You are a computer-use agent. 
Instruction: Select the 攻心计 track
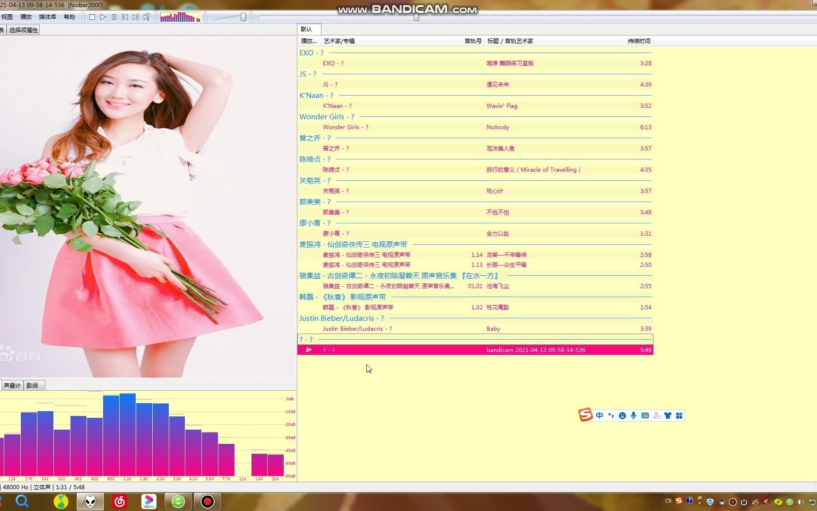coord(475,191)
